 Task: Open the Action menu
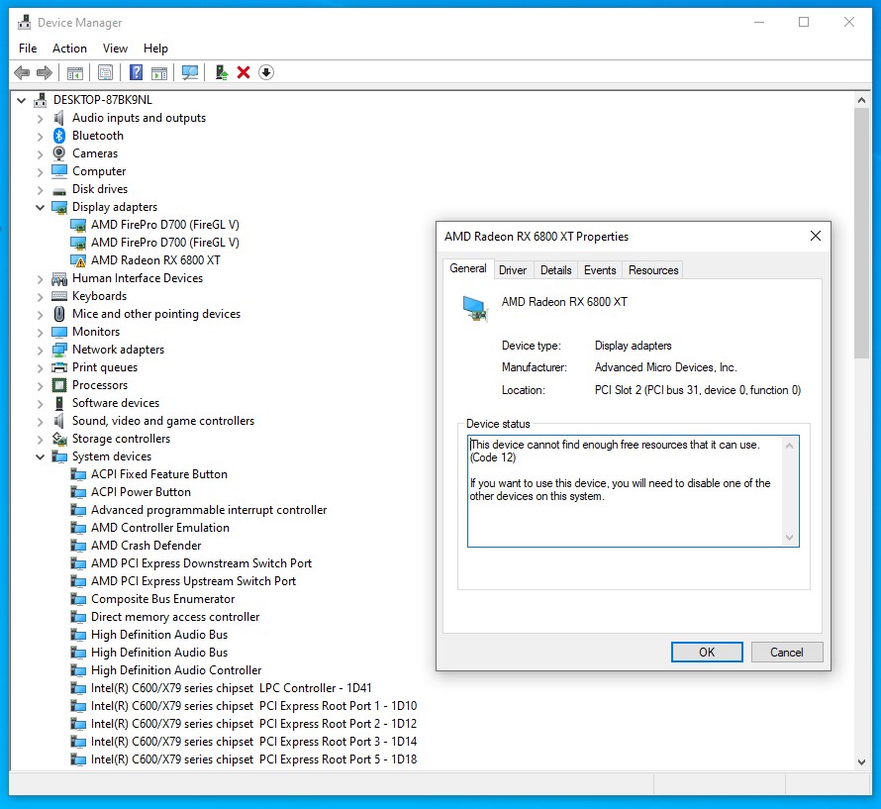click(x=69, y=49)
